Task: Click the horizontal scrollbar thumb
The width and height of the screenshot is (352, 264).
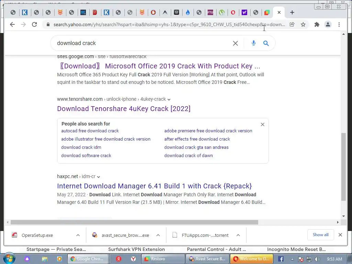Action: [134, 222]
